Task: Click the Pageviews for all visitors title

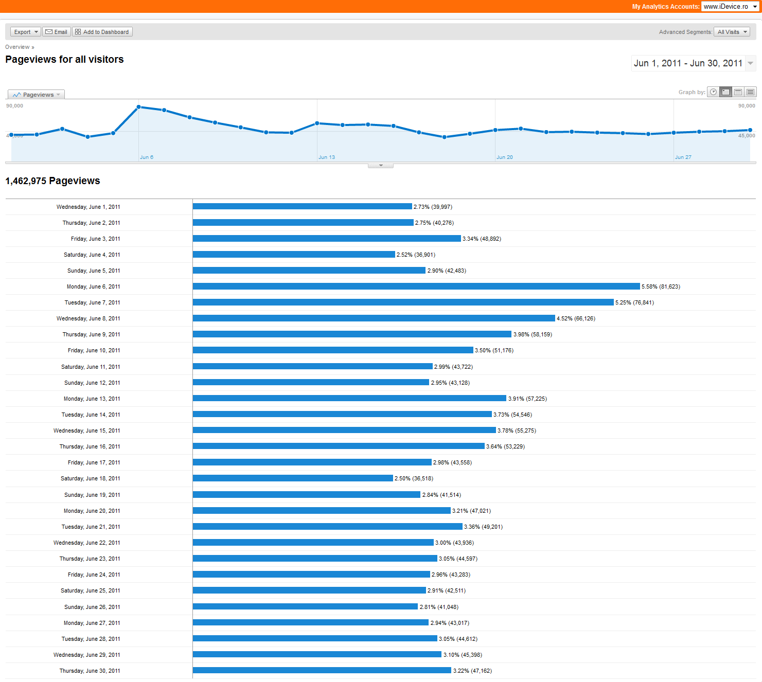Action: (64, 60)
